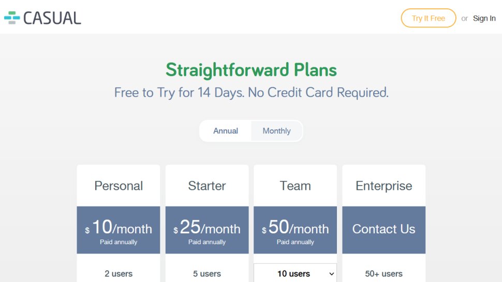Click Contact Us in Enterprise plan
The height and width of the screenshot is (282, 502).
click(383, 229)
